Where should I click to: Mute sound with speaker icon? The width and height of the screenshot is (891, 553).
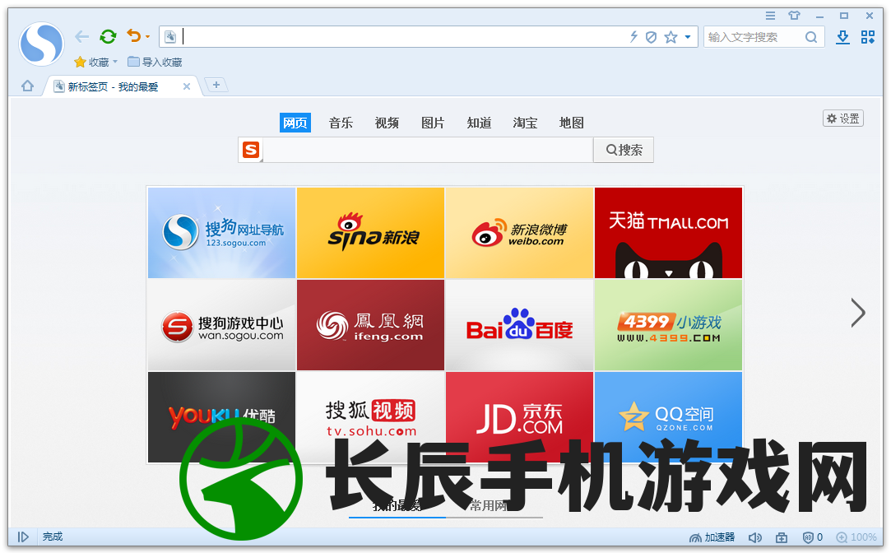(x=754, y=537)
